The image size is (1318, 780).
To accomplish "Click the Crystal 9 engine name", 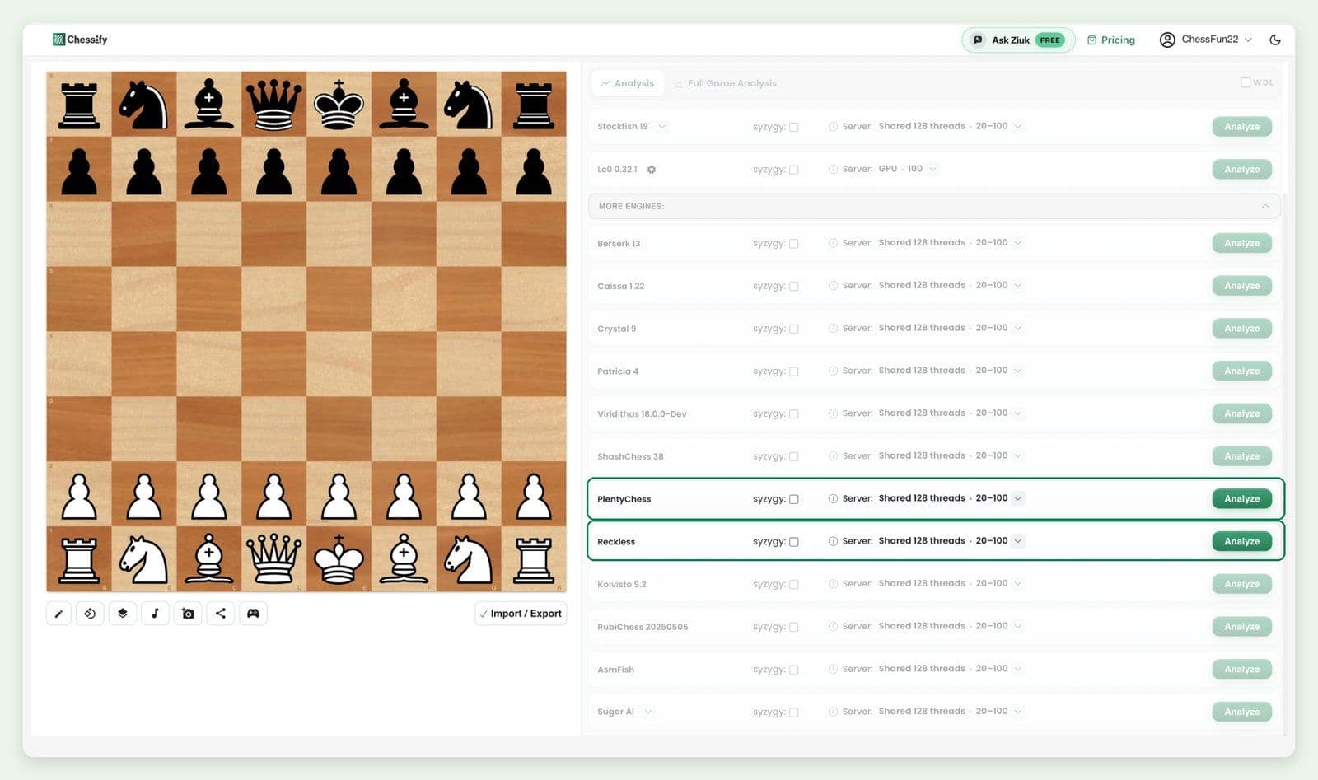I will tap(616, 329).
